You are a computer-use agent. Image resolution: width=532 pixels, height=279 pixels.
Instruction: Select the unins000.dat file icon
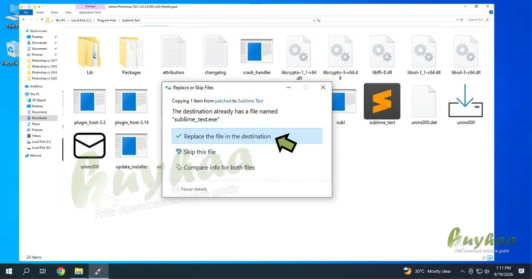point(424,101)
